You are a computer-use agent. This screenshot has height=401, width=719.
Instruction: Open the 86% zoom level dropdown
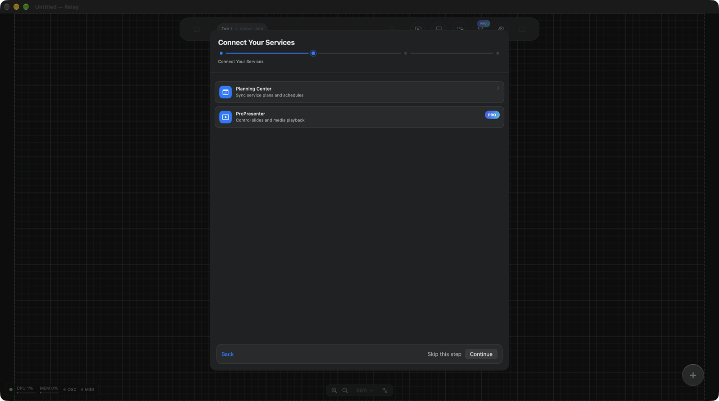(x=365, y=390)
